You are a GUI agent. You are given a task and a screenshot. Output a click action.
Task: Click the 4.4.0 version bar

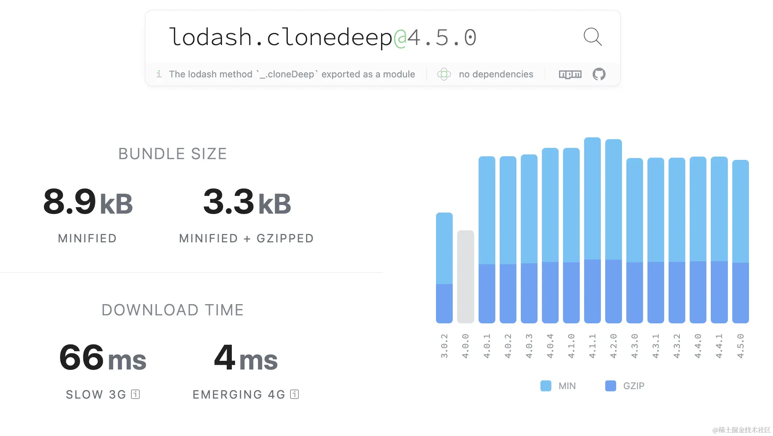click(698, 240)
